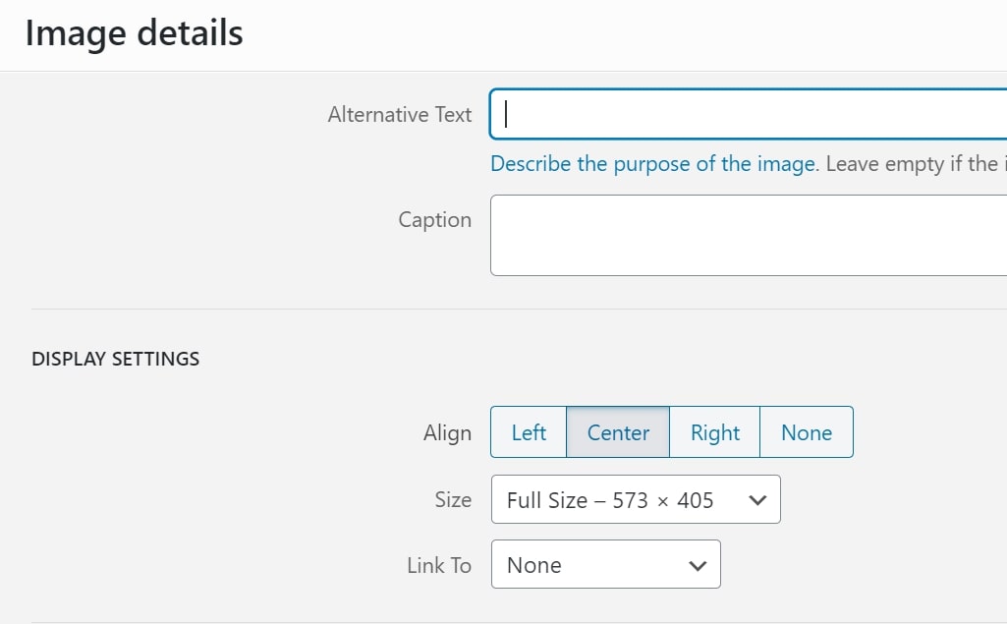Set Align option to None
This screenshot has width=1007, height=624.
[x=807, y=432]
